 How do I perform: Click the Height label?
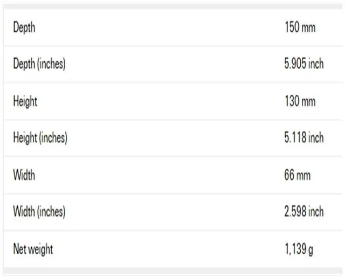click(25, 101)
